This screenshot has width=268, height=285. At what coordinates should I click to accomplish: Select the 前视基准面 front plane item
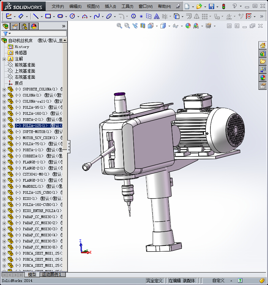25,65
